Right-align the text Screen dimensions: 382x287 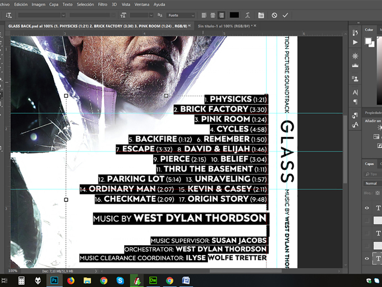pos(221,15)
